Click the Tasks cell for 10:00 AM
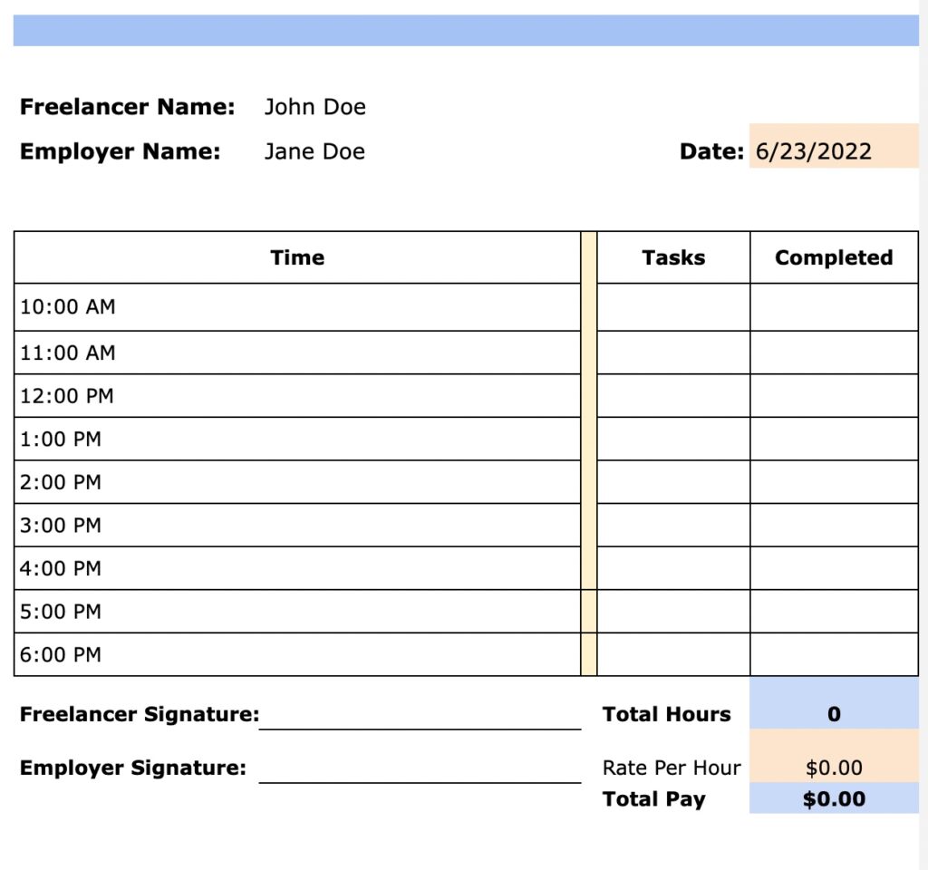The width and height of the screenshot is (928, 870). [672, 306]
